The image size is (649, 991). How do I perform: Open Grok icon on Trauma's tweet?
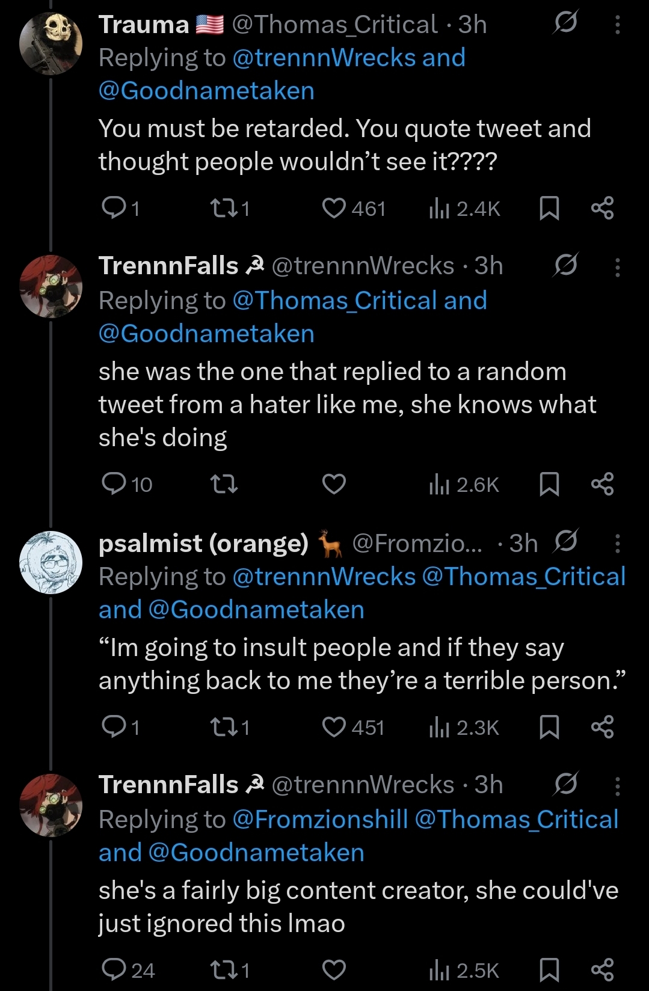click(x=565, y=23)
